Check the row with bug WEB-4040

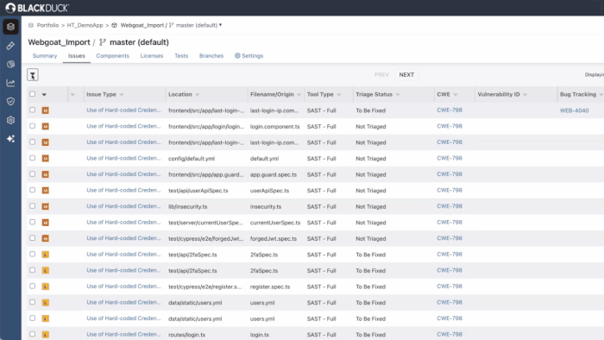33,110
